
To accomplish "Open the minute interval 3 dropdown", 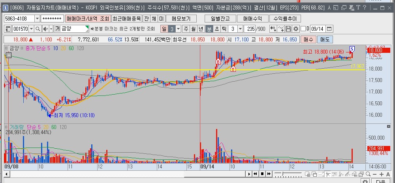I will (x=240, y=29).
